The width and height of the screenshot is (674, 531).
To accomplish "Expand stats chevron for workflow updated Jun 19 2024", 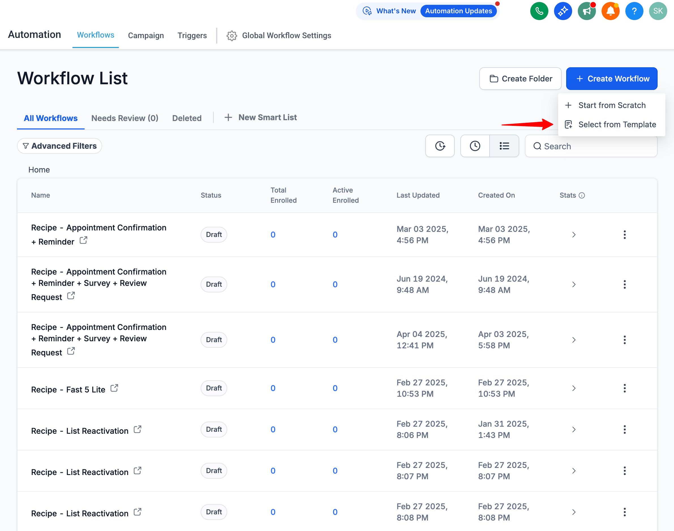I will [x=574, y=284].
